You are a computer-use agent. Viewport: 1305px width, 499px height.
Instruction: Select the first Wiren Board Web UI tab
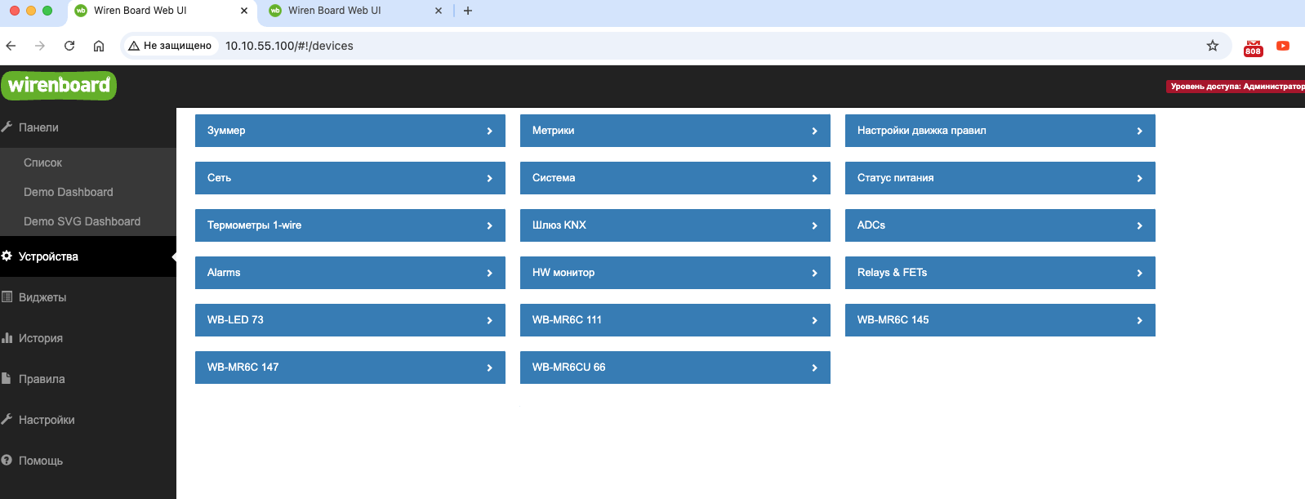click(162, 11)
